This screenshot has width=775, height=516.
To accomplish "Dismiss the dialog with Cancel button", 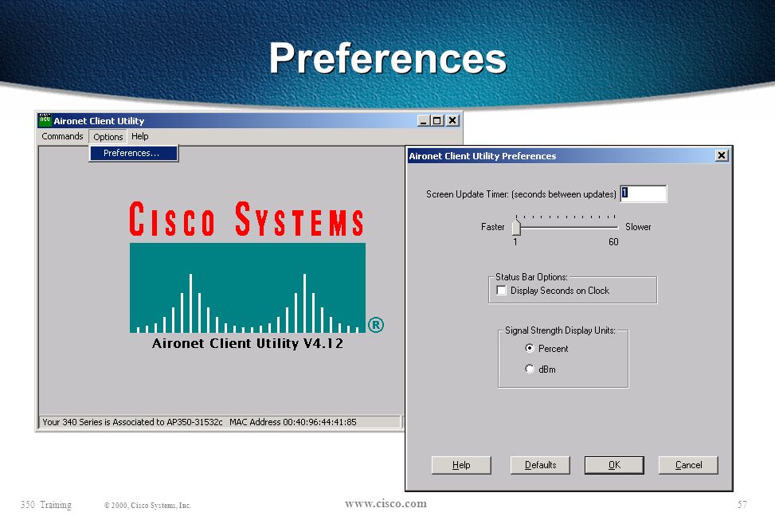I will click(x=688, y=465).
